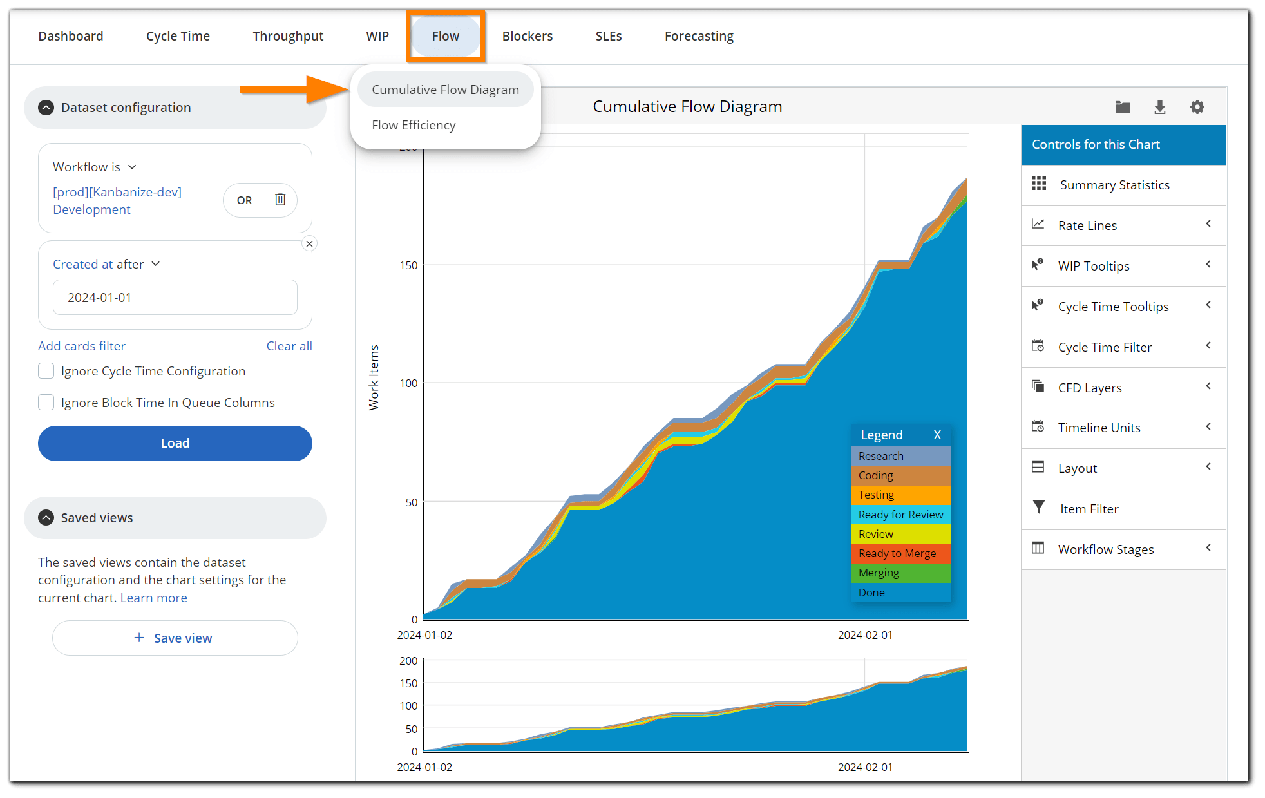Click the download chart icon

(1159, 107)
